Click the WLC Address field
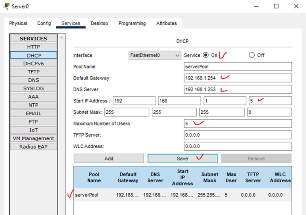Viewport: 306px width, 215px height. (x=238, y=146)
